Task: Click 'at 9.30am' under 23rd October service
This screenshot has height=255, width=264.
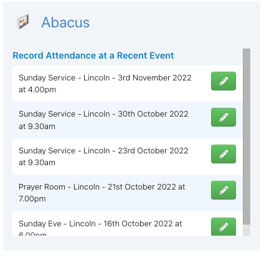Action: point(37,163)
